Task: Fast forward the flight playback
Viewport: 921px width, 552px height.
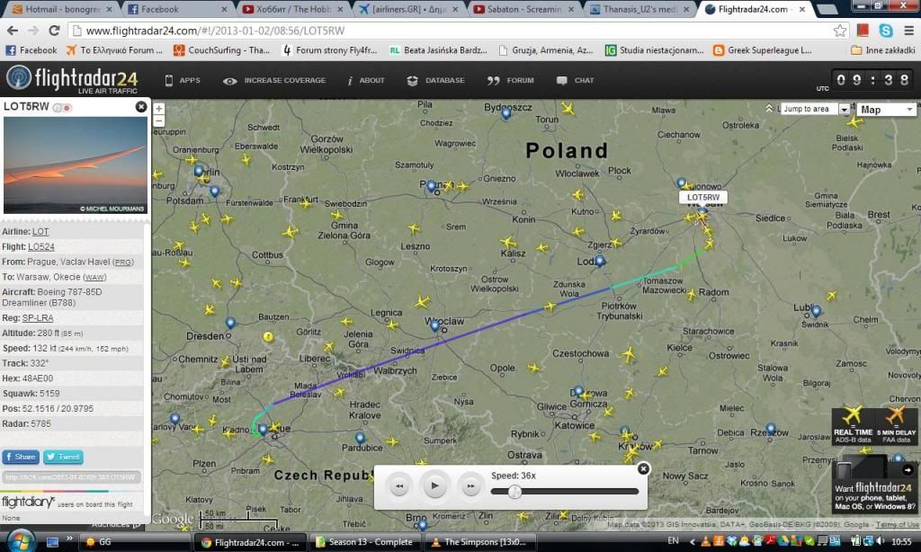Action: 470,486
